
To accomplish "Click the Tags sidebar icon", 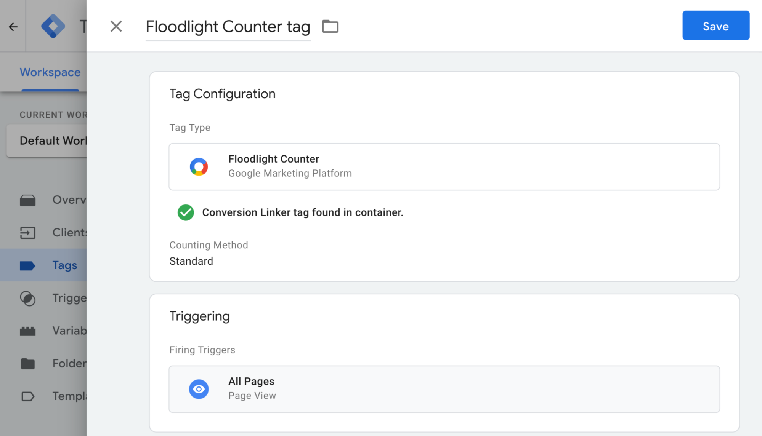I will pos(28,265).
